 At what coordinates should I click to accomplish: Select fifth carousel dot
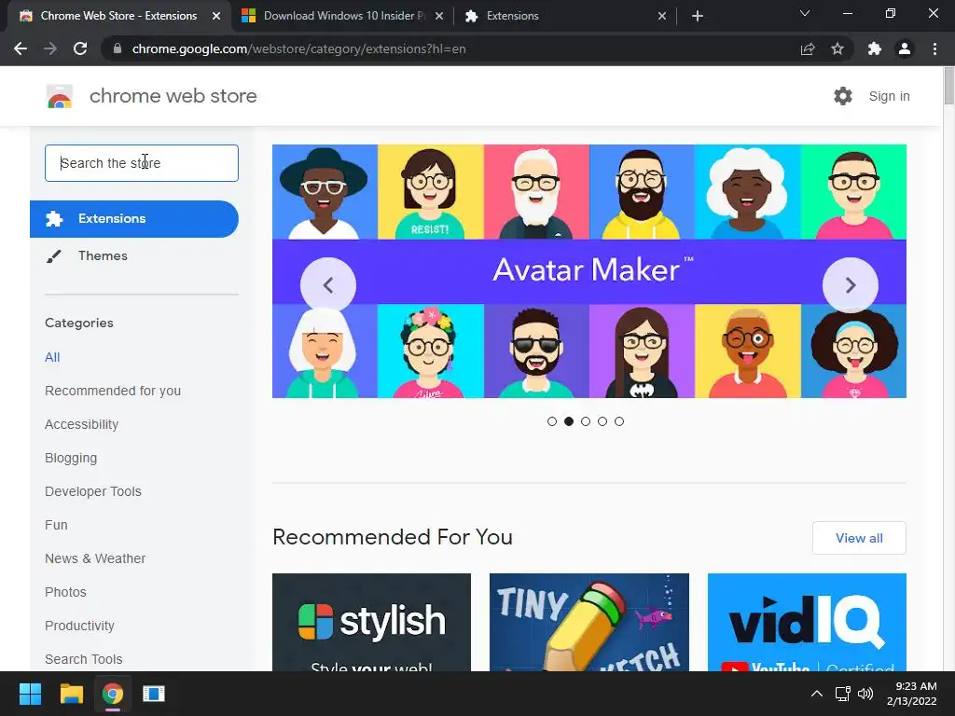click(619, 421)
